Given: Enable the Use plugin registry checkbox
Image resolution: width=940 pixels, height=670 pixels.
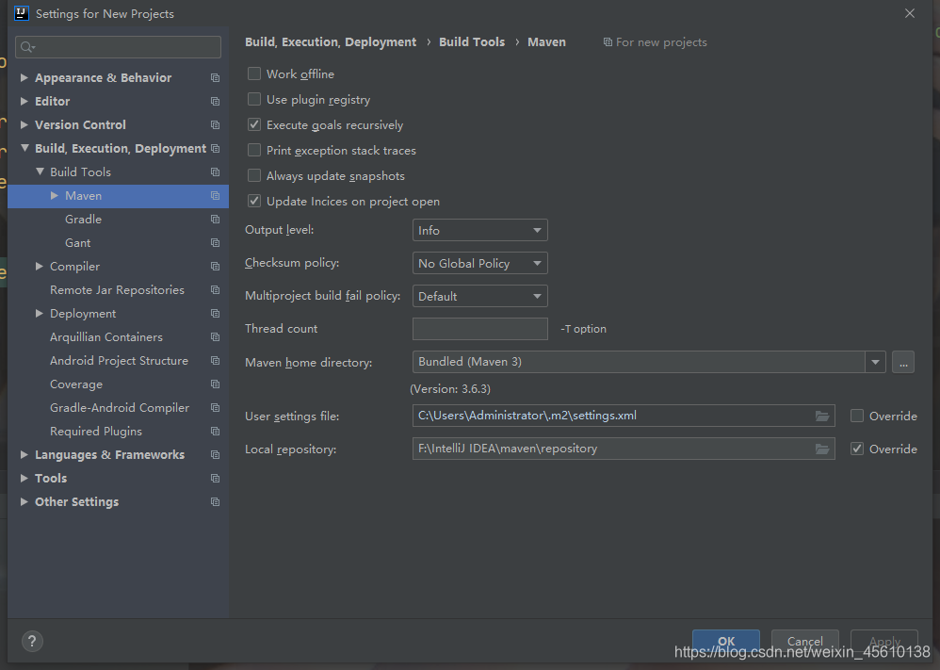Looking at the screenshot, I should coord(254,99).
